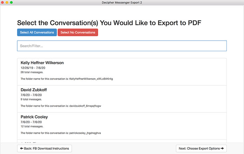This screenshot has width=244, height=154.
Task: Click the window title Decipher Messenger Export 2
Action: pos(122,2)
